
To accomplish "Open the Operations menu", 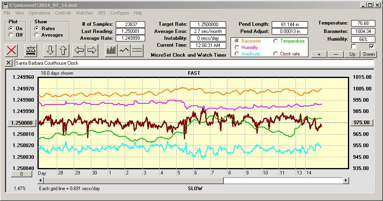I will (x=40, y=13).
